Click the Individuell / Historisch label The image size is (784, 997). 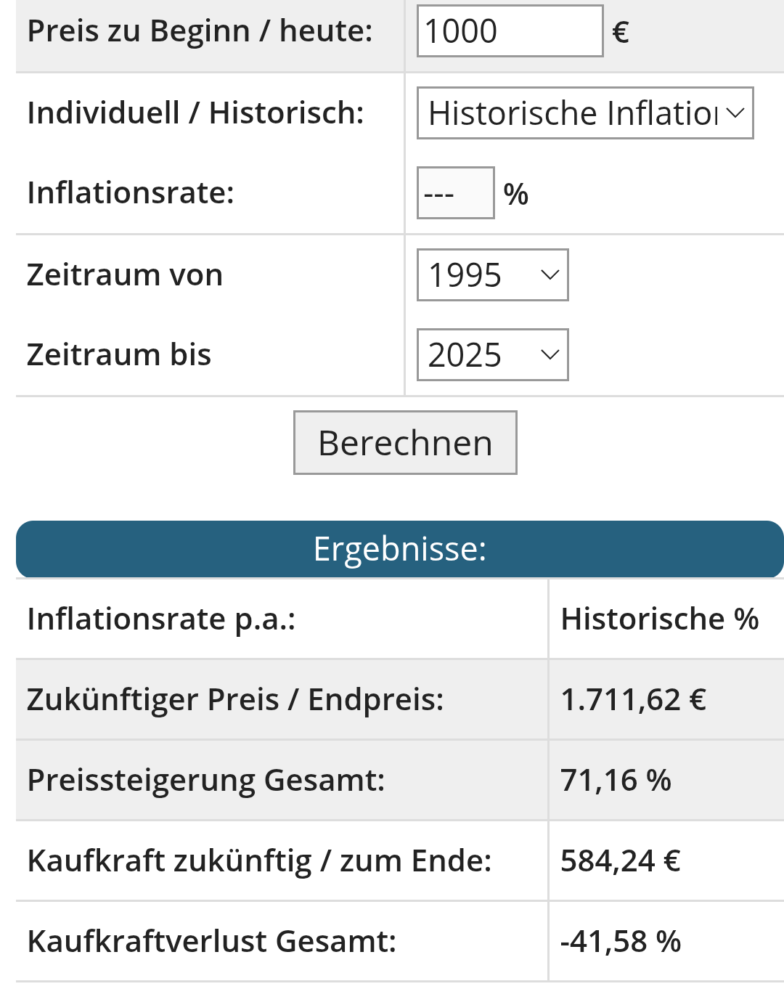point(195,113)
